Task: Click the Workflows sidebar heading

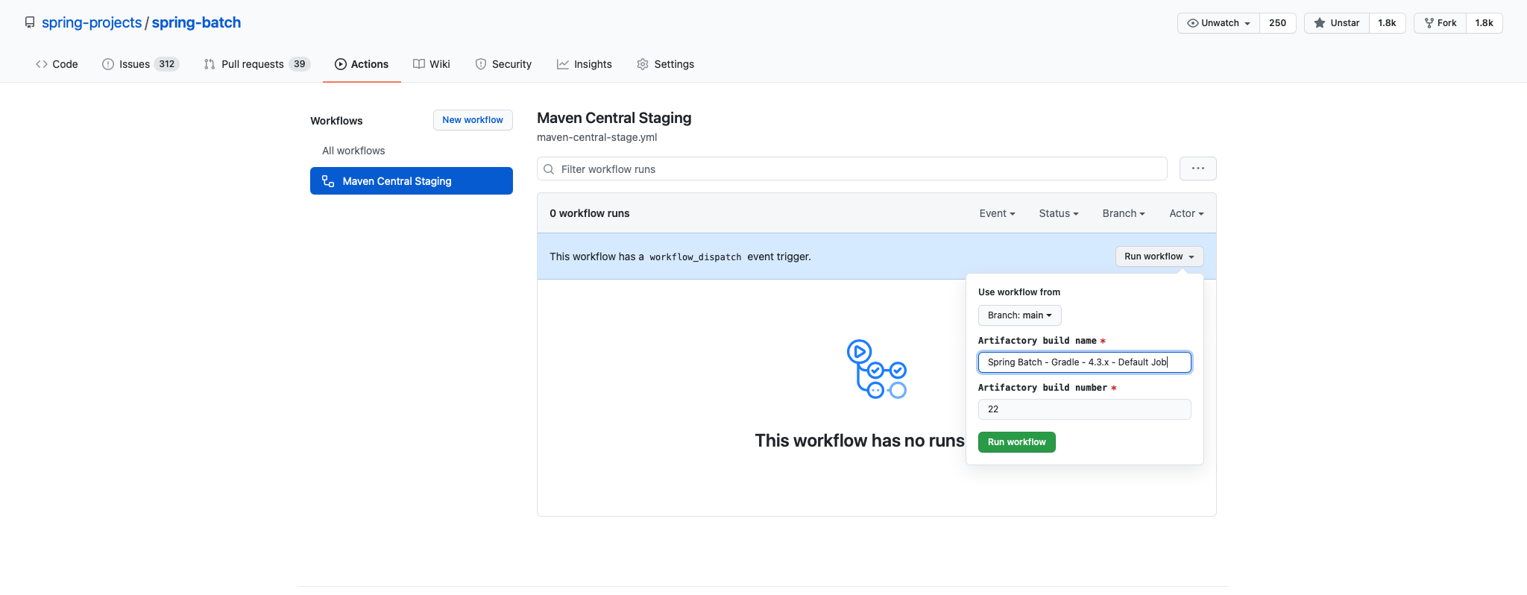Action: [336, 121]
